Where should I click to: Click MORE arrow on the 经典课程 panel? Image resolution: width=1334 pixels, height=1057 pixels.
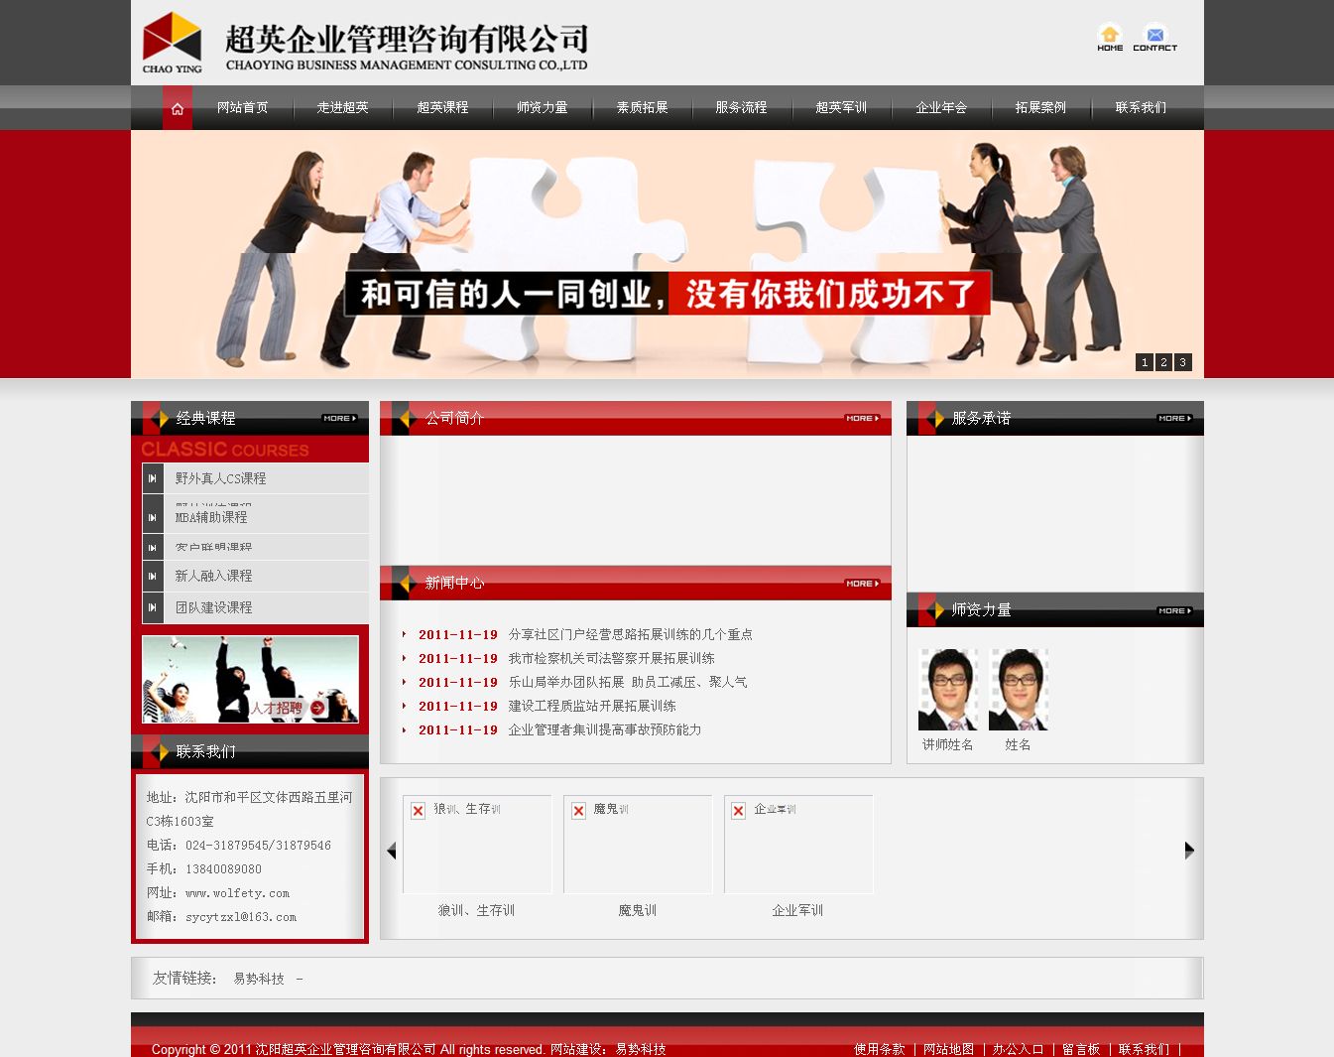click(339, 418)
